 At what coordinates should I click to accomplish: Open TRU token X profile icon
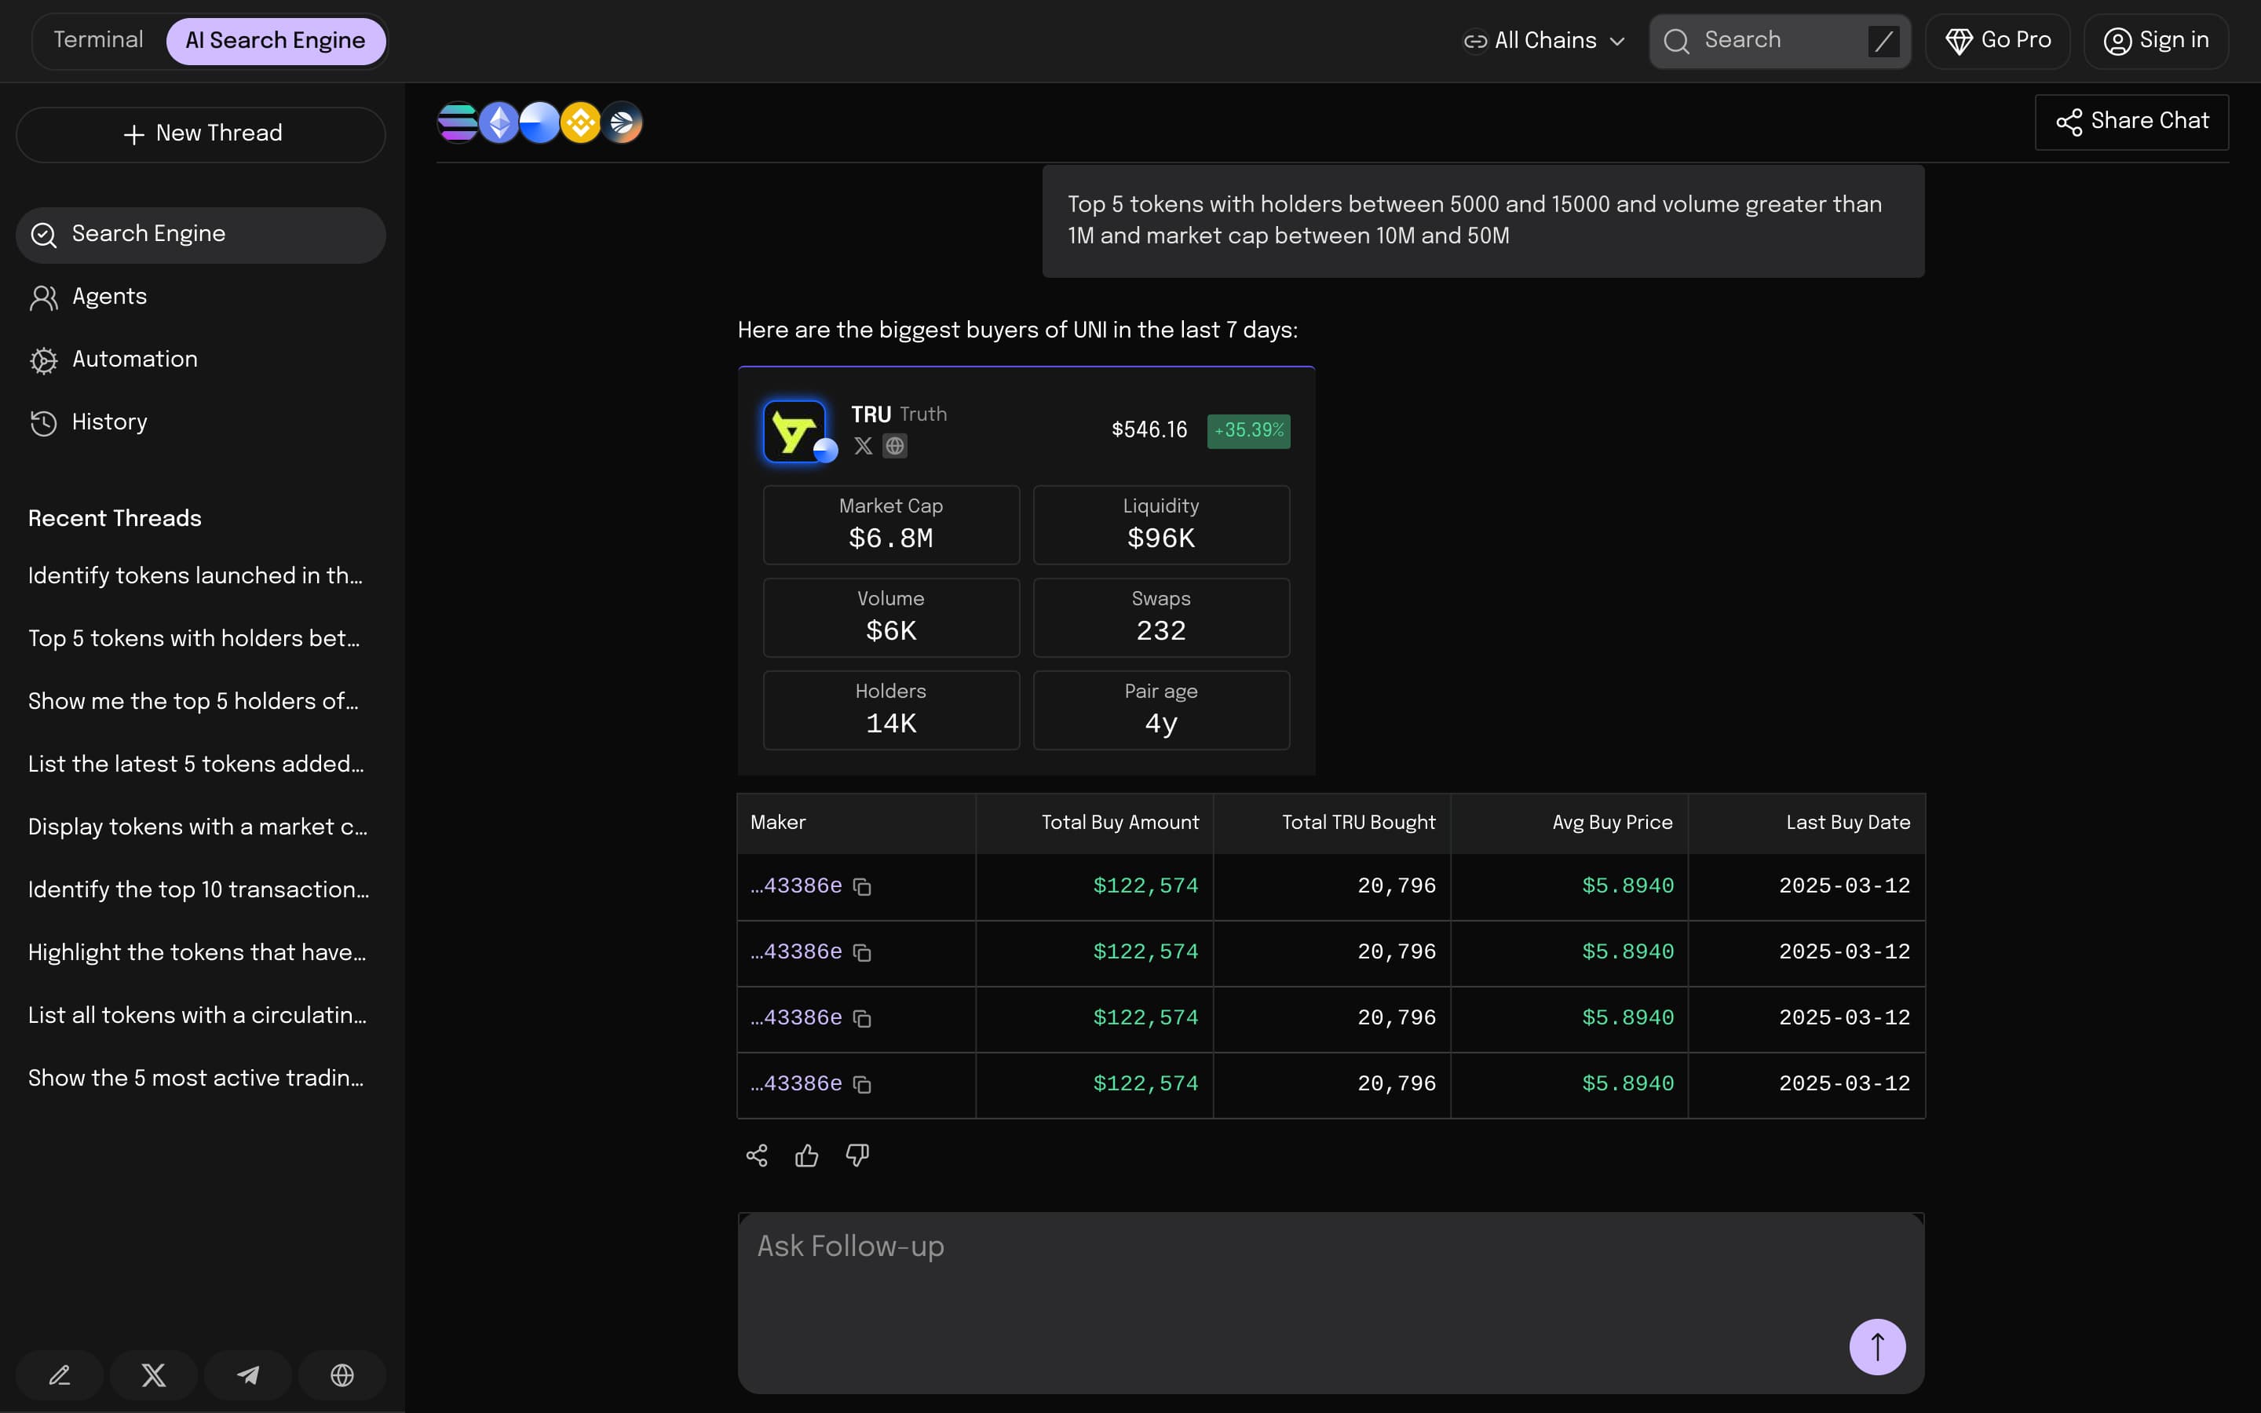point(864,447)
